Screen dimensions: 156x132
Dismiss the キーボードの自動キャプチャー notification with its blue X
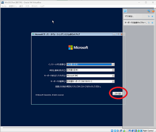[x=152, y=23]
